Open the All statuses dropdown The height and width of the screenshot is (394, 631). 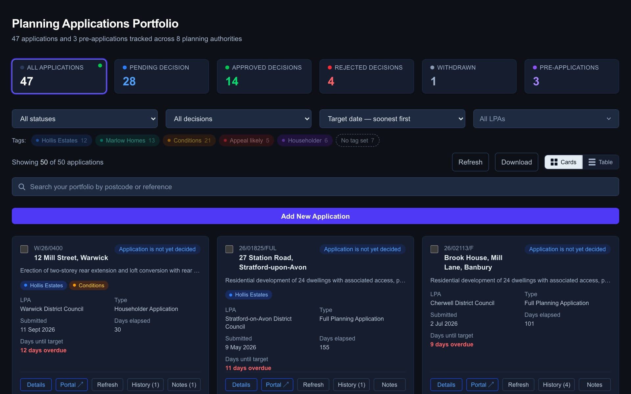tap(85, 119)
